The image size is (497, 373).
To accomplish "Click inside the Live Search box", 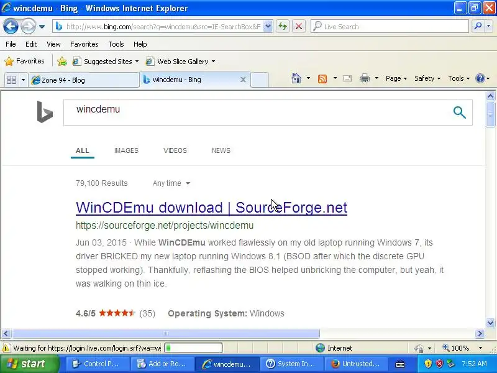I will click(x=390, y=27).
